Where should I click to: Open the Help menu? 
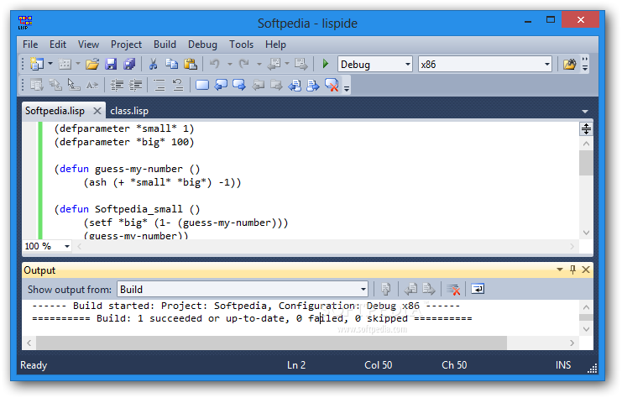(x=275, y=44)
